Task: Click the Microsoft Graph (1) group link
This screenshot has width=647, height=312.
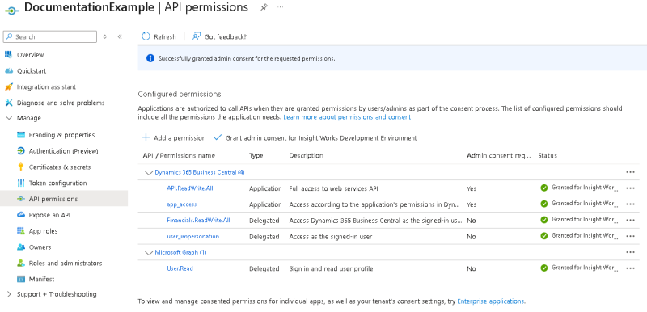Action: (x=180, y=252)
